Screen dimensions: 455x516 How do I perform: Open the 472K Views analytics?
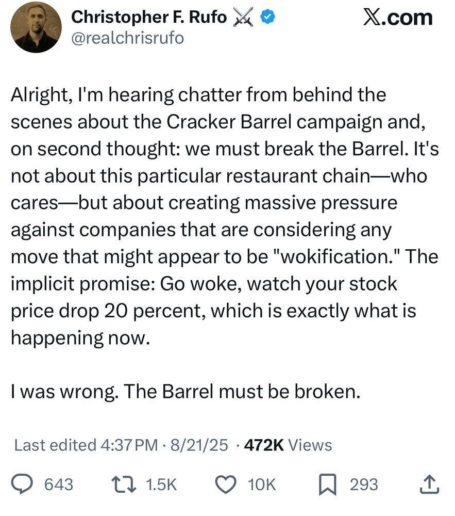(288, 445)
